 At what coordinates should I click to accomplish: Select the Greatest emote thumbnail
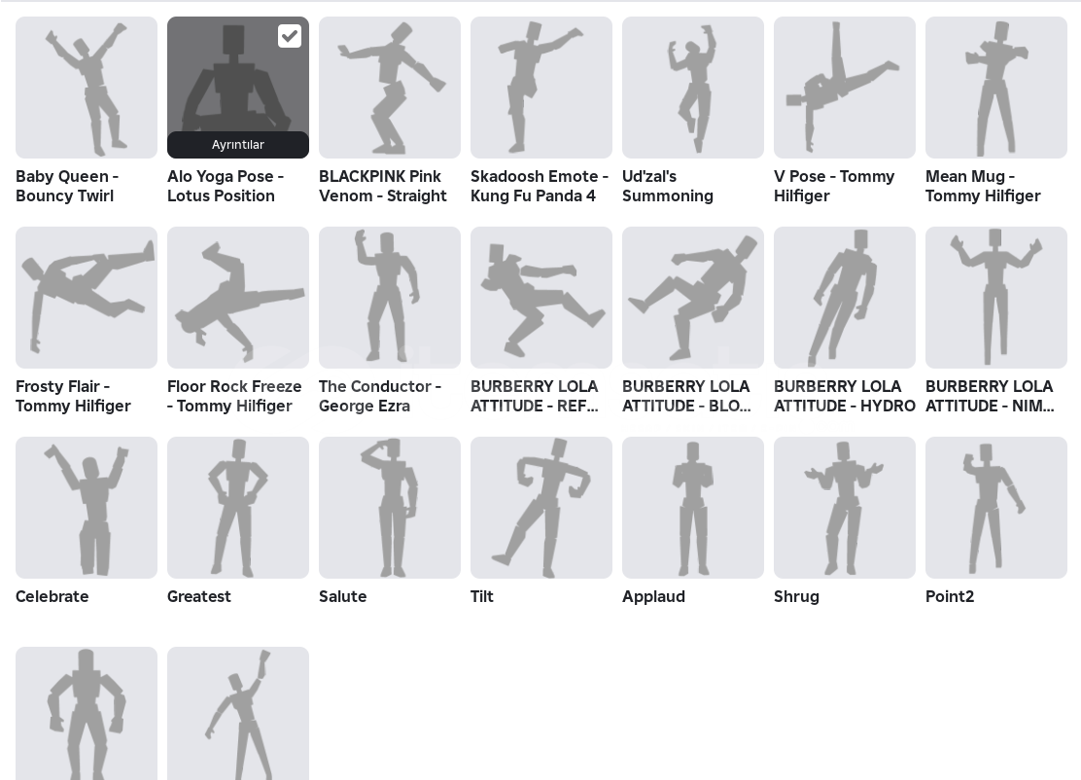point(238,508)
